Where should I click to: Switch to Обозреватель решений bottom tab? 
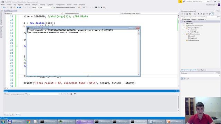coord(189,70)
